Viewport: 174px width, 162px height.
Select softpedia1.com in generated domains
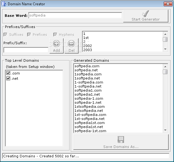click(118, 90)
